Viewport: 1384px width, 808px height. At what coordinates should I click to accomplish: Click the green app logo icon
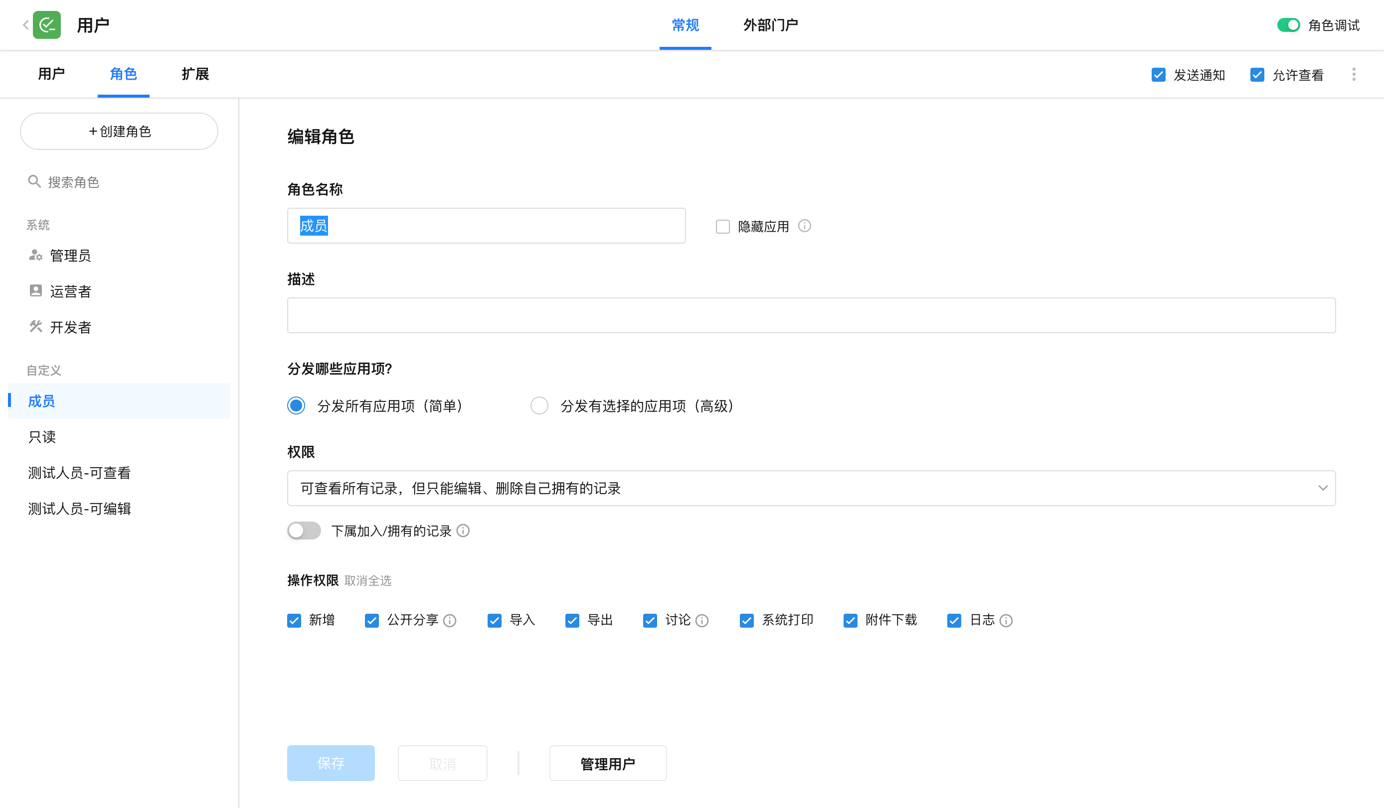click(x=47, y=25)
